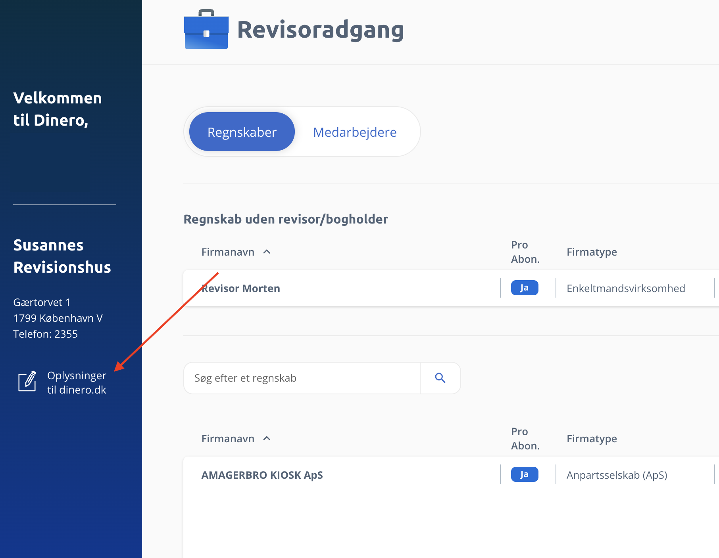Open Oplysninger til dinero.dk link
Viewport: 719px width, 558px height.
coord(77,382)
